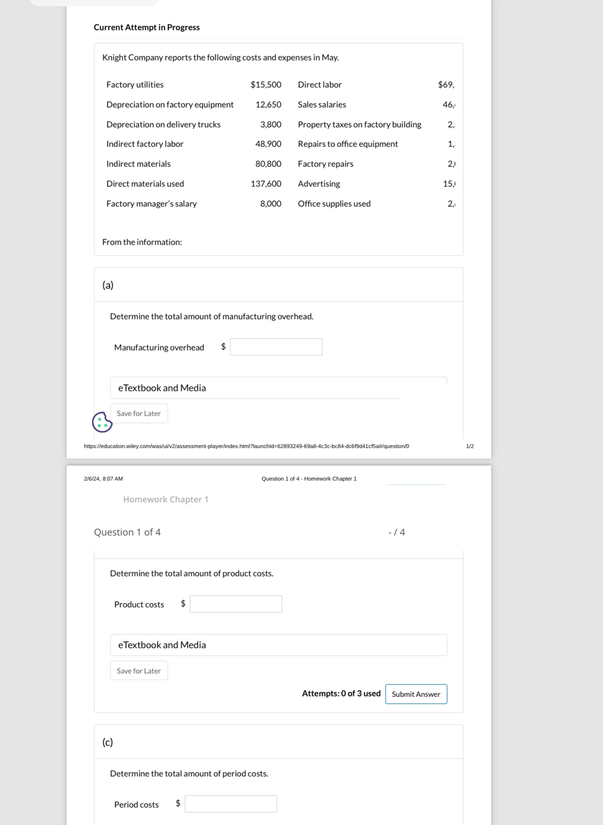
Task: Focus the Period costs input box
Action: (231, 804)
